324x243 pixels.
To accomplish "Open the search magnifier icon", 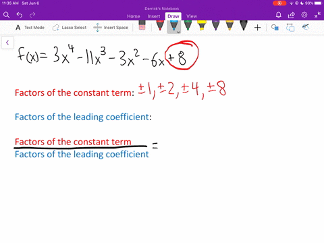I will [x=7, y=15].
